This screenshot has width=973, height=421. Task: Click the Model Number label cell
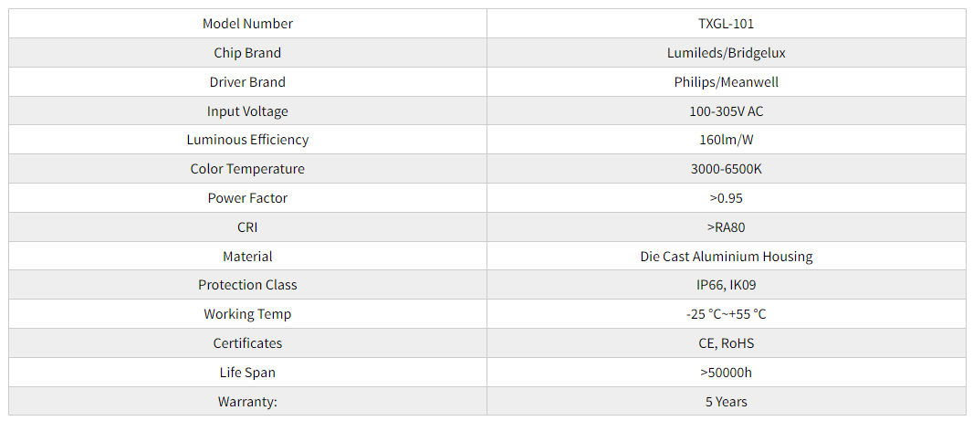pyautogui.click(x=247, y=24)
